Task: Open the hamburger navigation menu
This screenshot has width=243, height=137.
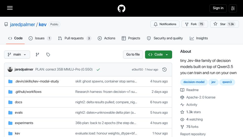Action: (10, 8)
